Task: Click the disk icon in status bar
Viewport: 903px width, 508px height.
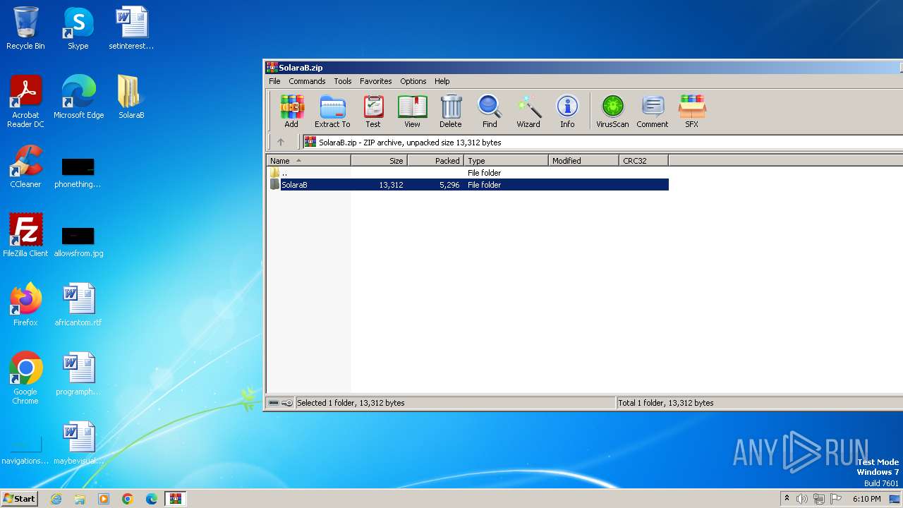Action: [274, 403]
